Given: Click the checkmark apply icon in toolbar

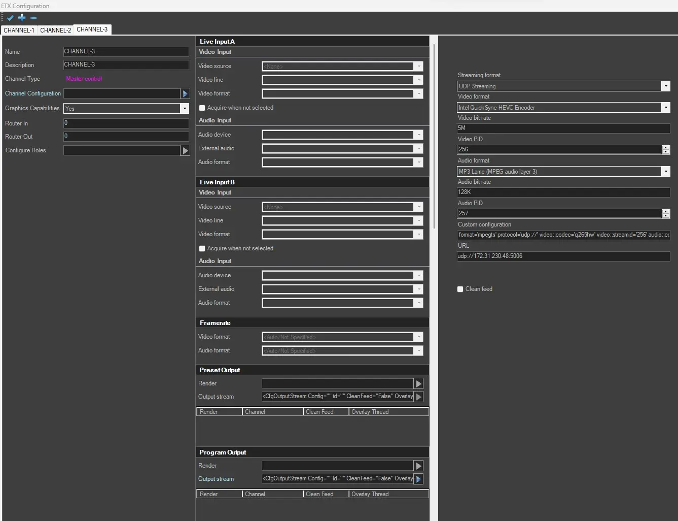Looking at the screenshot, I should [x=10, y=18].
